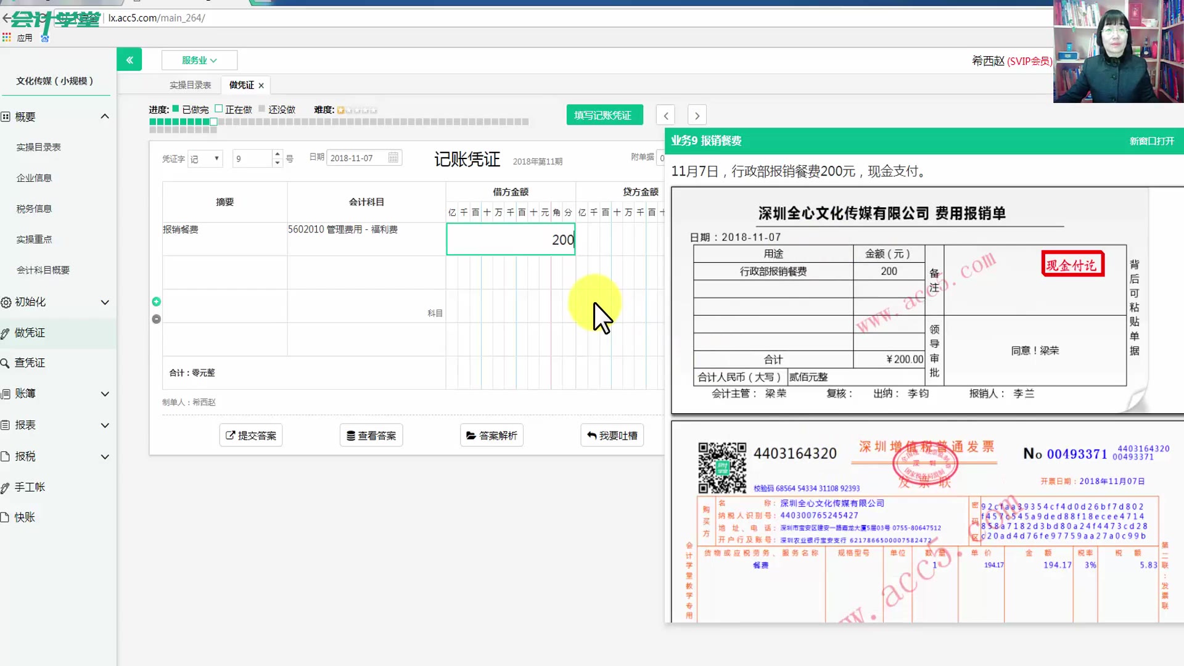
Task: Click the minus icon to delete voucher row
Action: tap(156, 319)
